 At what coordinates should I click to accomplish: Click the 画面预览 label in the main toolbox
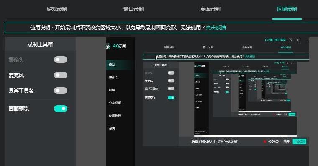(x=19, y=109)
